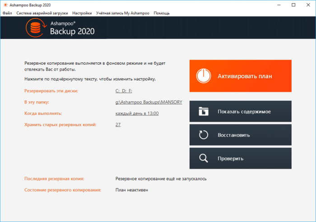Image resolution: width=316 pixels, height=222 pixels.
Task: Maximize the Ashampoo Backup window
Action: click(293, 5)
